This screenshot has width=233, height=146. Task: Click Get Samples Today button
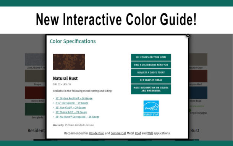[x=151, y=80]
